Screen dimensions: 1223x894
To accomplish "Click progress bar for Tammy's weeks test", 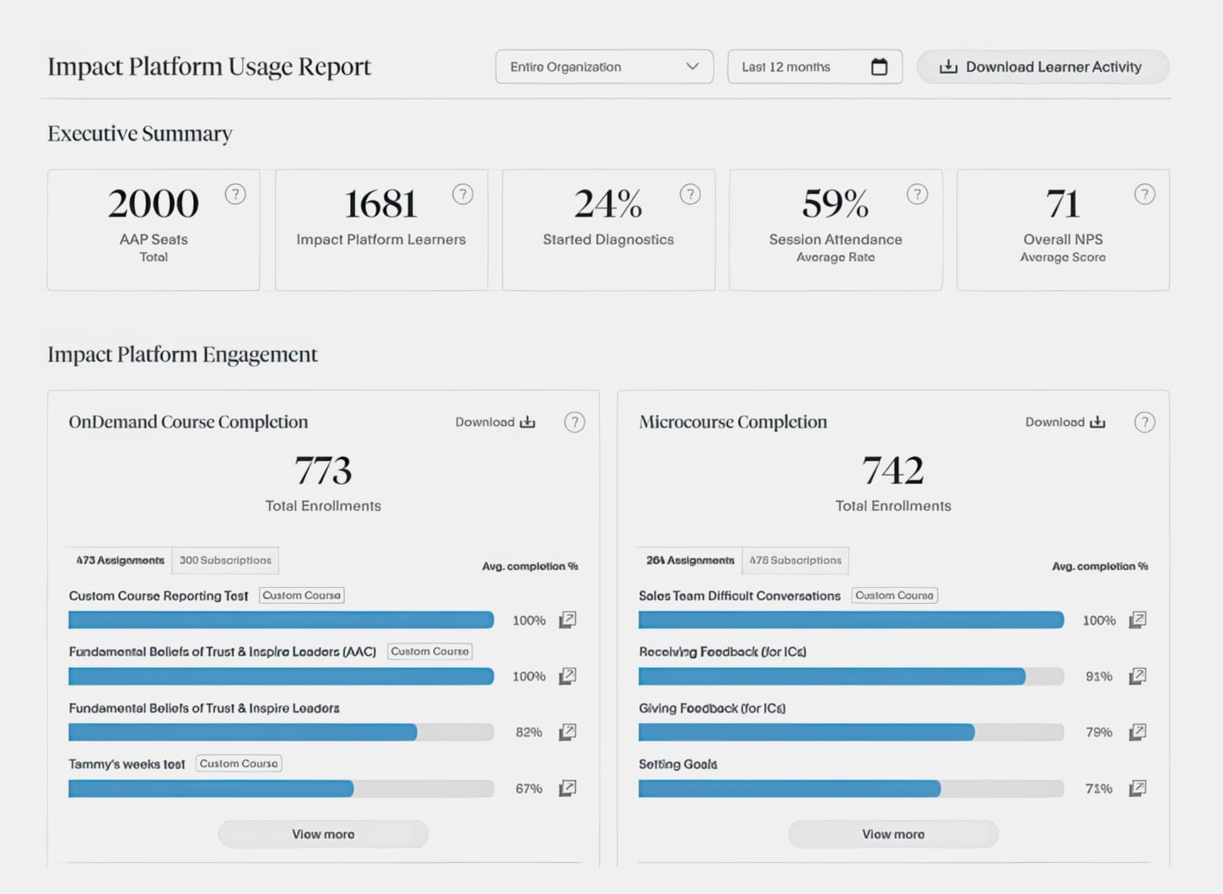I will pos(281,789).
